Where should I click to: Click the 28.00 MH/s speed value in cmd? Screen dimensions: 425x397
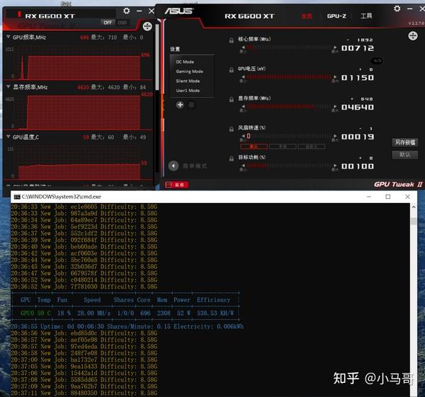point(93,313)
